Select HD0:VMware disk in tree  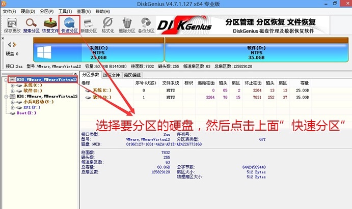click(47, 79)
